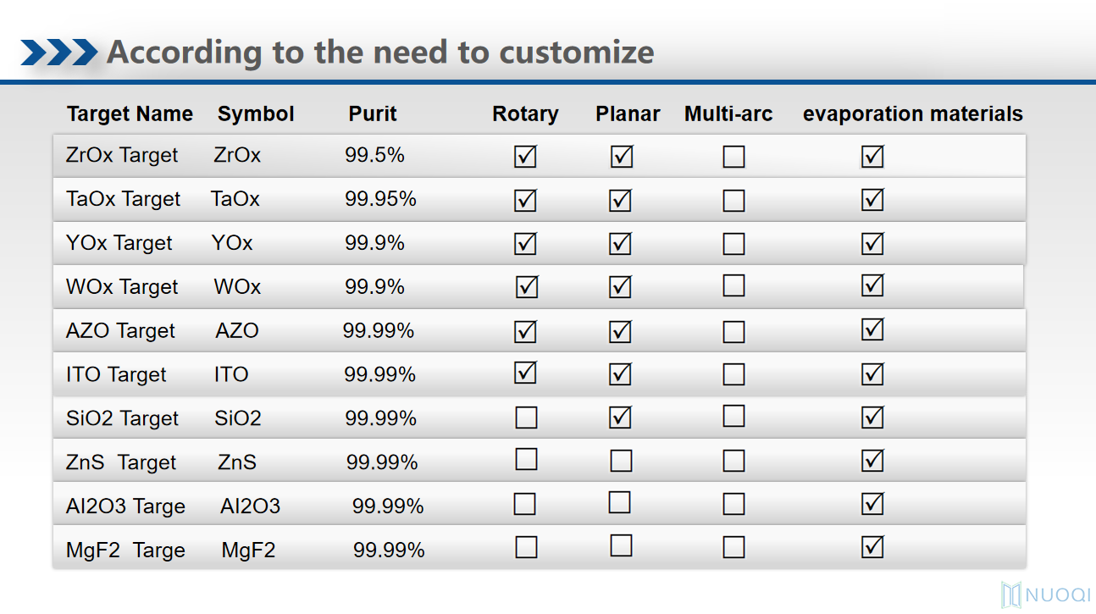Select the evaporation materials column header
The height and width of the screenshot is (614, 1096).
pos(912,113)
